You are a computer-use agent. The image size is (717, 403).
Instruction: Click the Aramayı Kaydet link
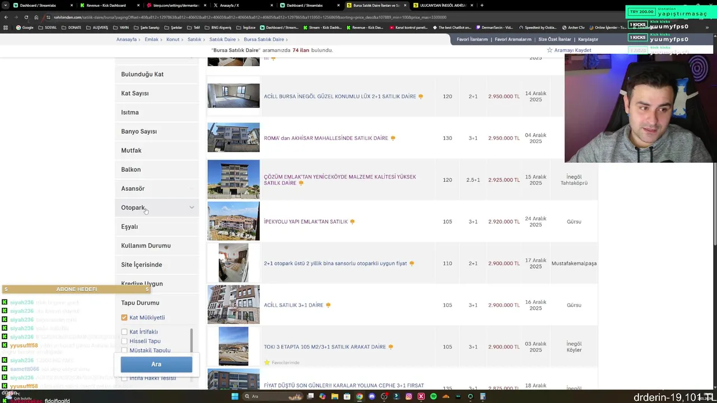point(572,50)
